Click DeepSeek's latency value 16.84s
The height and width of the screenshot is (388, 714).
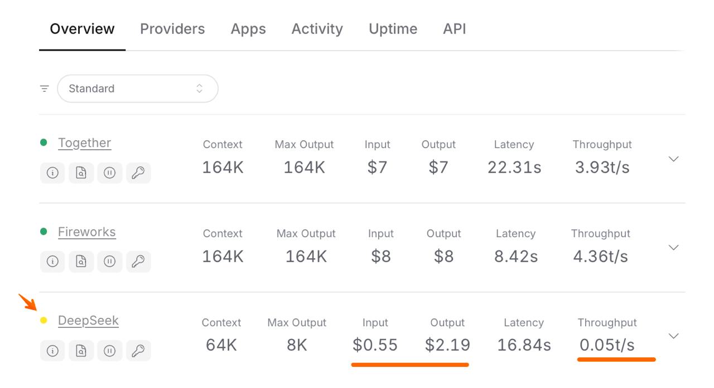524,345
